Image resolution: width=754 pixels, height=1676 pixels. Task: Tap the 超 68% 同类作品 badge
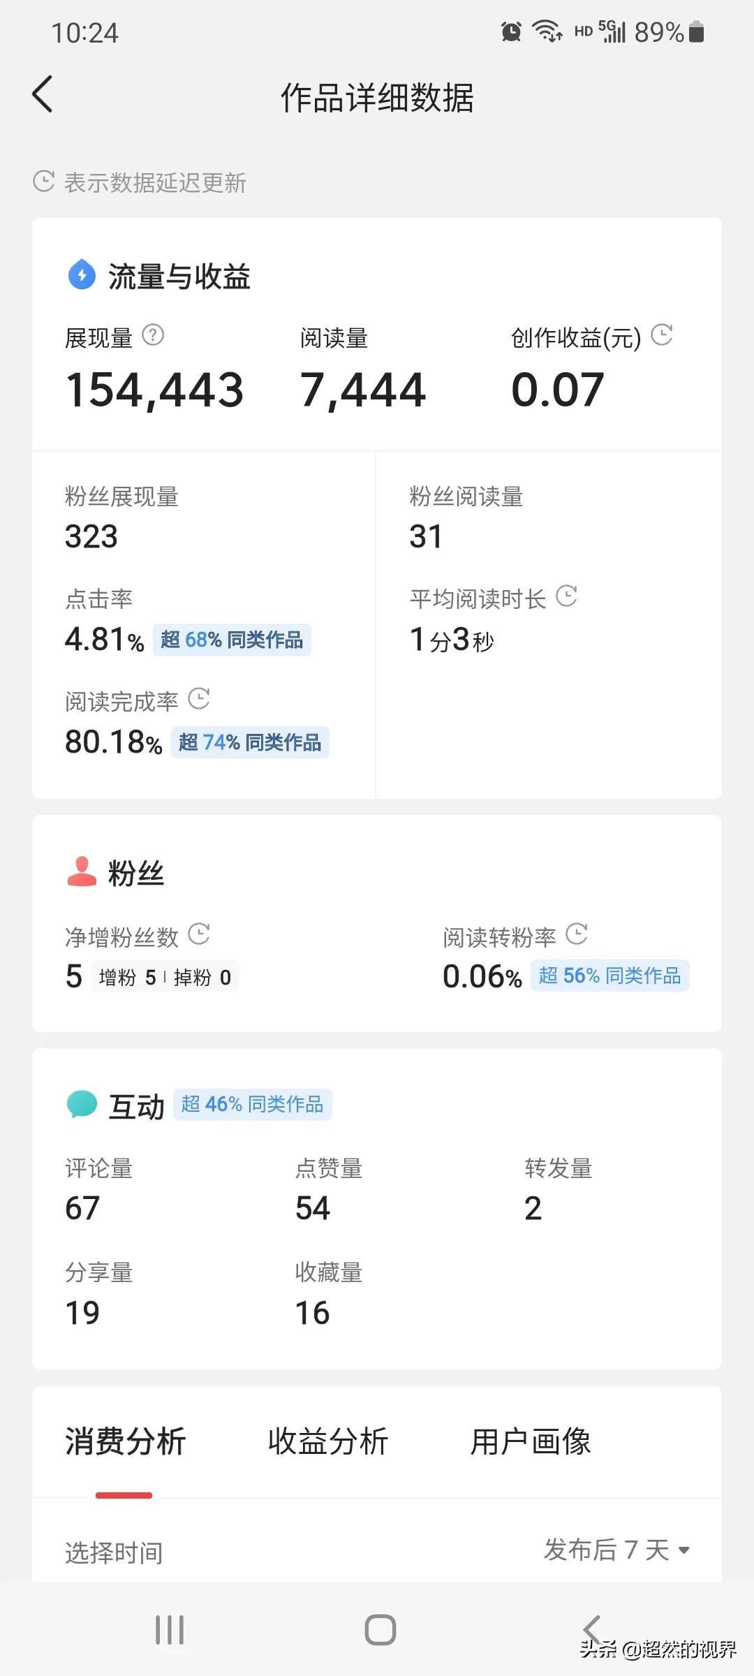tap(232, 640)
